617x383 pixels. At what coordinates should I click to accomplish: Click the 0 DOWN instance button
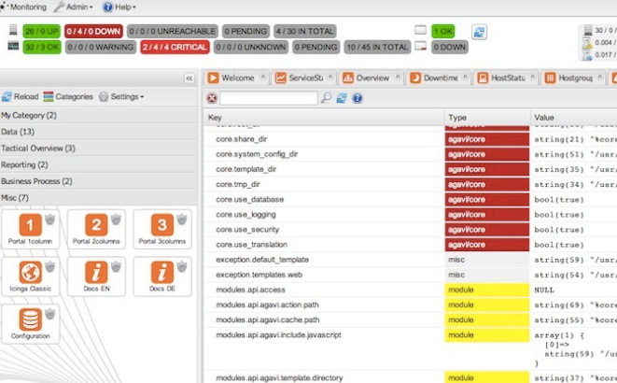[450, 48]
